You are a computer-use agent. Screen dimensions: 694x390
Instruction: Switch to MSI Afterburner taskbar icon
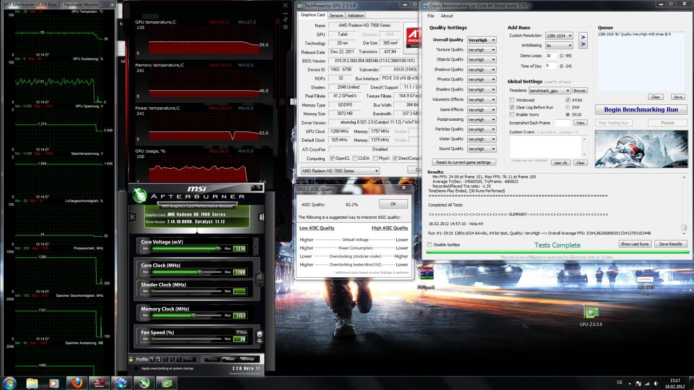(144, 383)
